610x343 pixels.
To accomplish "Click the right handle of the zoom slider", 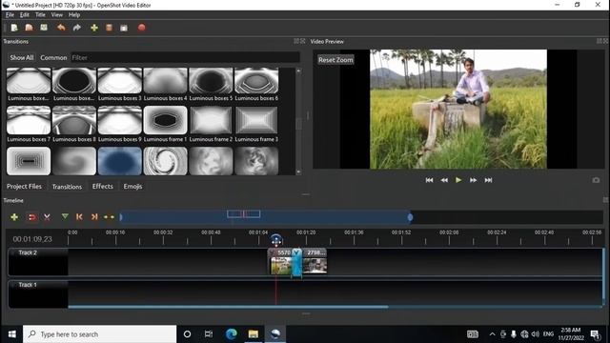I will click(410, 217).
